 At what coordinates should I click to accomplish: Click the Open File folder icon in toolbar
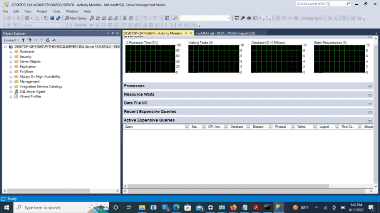pos(46,18)
